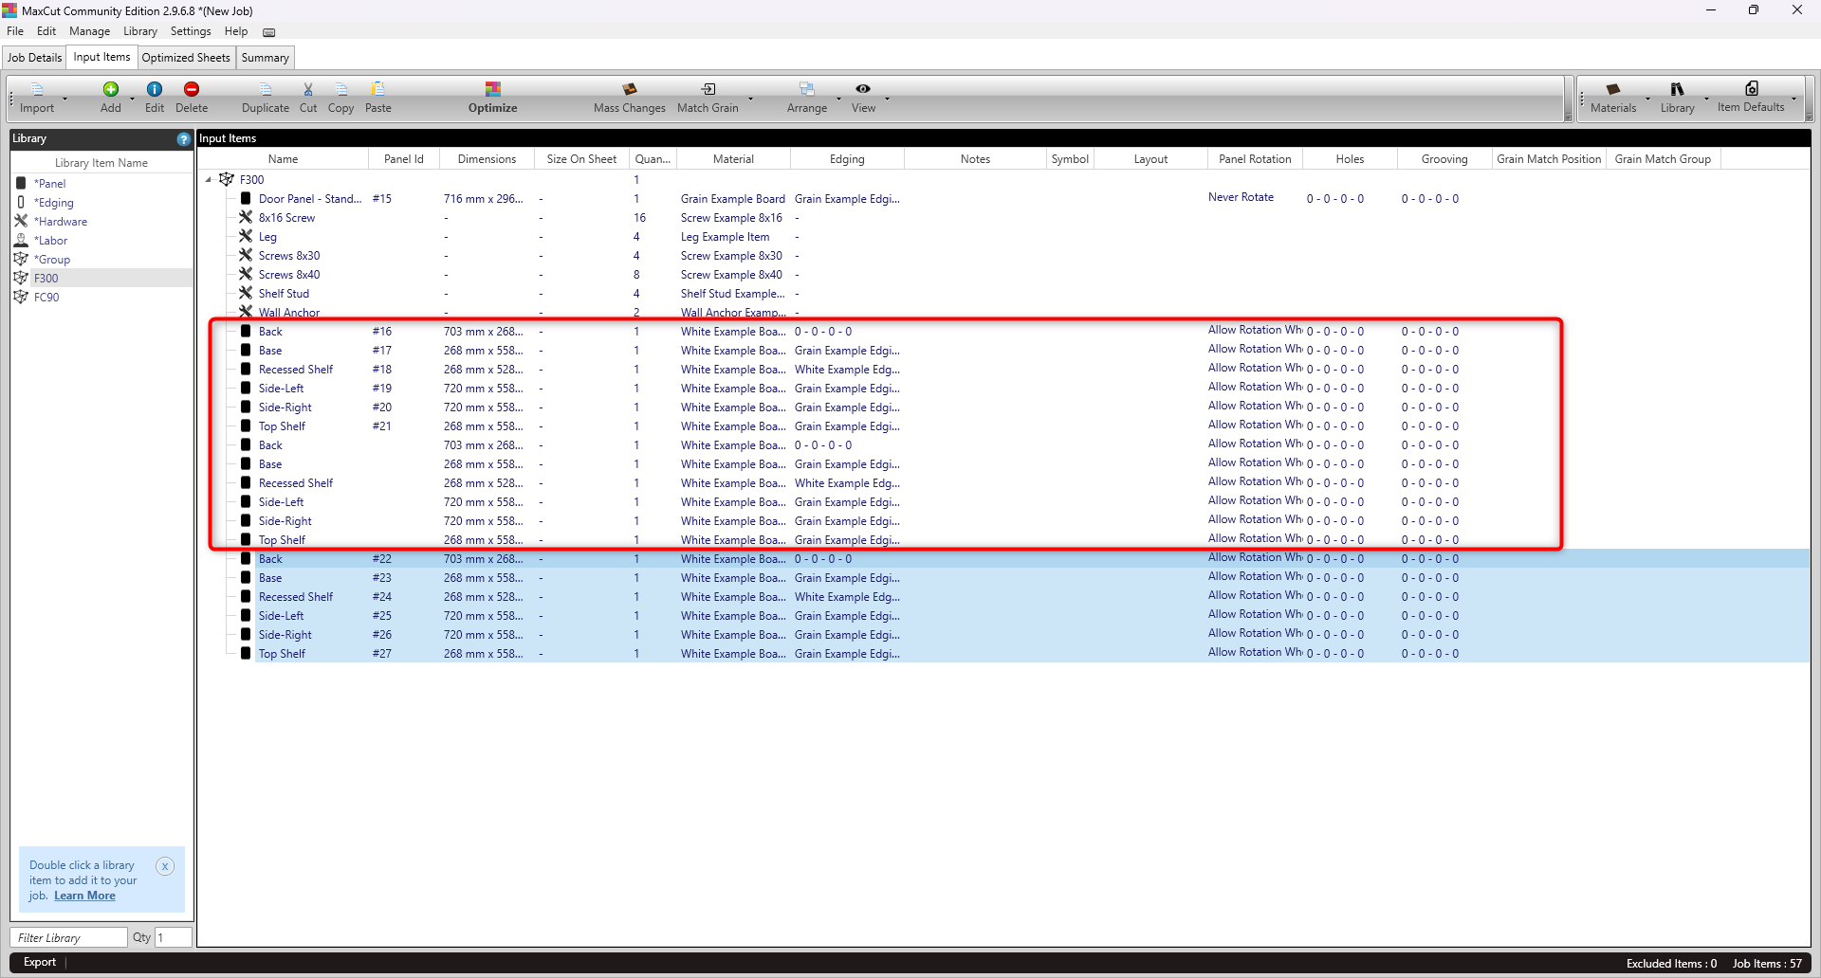Viewport: 1821px width, 978px height.
Task: Click the Filter Library input field
Action: point(69,937)
